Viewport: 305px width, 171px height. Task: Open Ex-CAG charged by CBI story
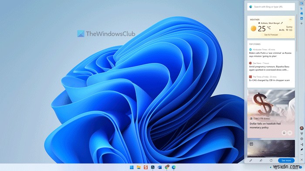[269, 80]
